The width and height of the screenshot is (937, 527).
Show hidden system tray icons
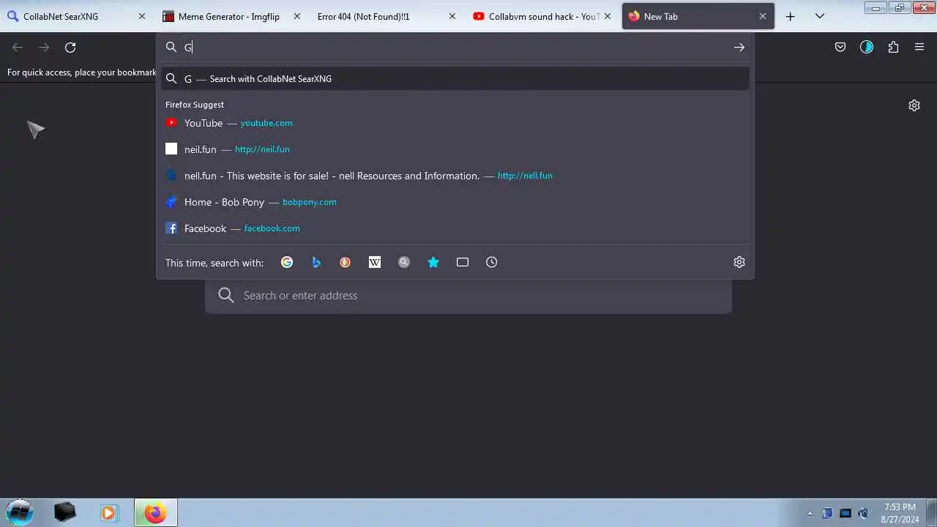[810, 513]
